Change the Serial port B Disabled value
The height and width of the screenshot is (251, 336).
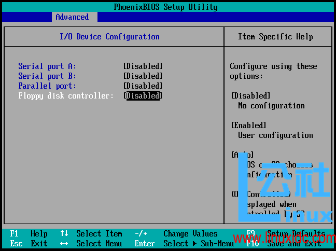143,76
